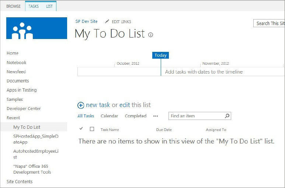Open the list info icon next to title

pyautogui.click(x=150, y=35)
